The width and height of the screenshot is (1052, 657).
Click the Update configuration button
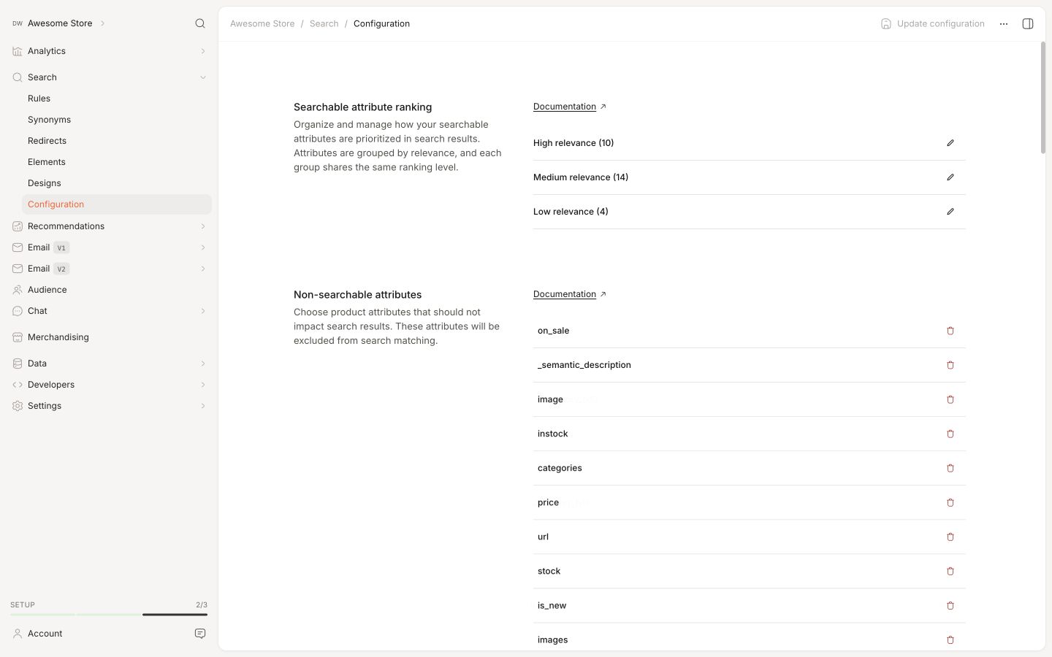(x=933, y=23)
